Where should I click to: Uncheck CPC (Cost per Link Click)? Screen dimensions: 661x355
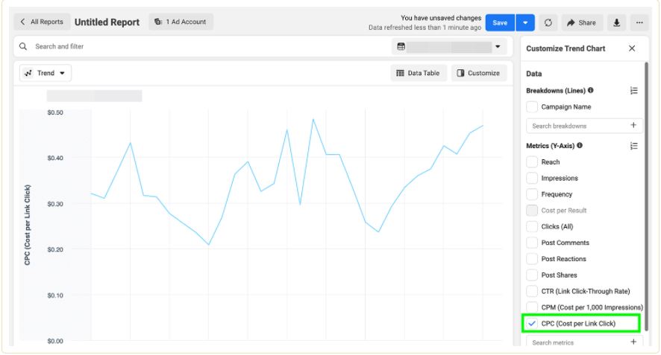click(532, 324)
